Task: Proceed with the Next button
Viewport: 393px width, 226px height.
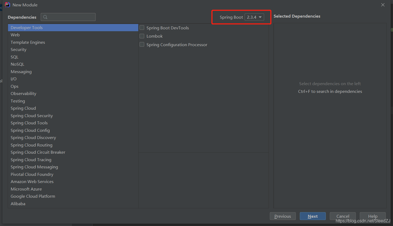Action: [x=313, y=216]
